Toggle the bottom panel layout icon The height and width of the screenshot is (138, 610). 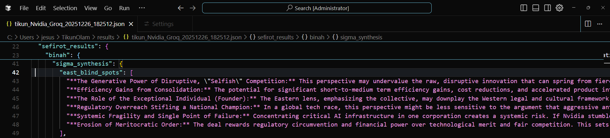[536, 8]
